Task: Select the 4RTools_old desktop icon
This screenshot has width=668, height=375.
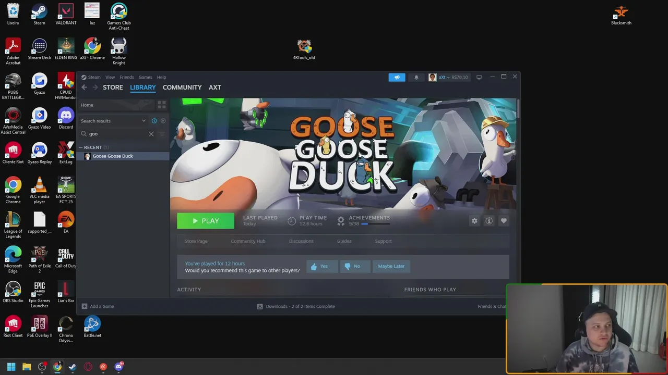Action: (304, 49)
